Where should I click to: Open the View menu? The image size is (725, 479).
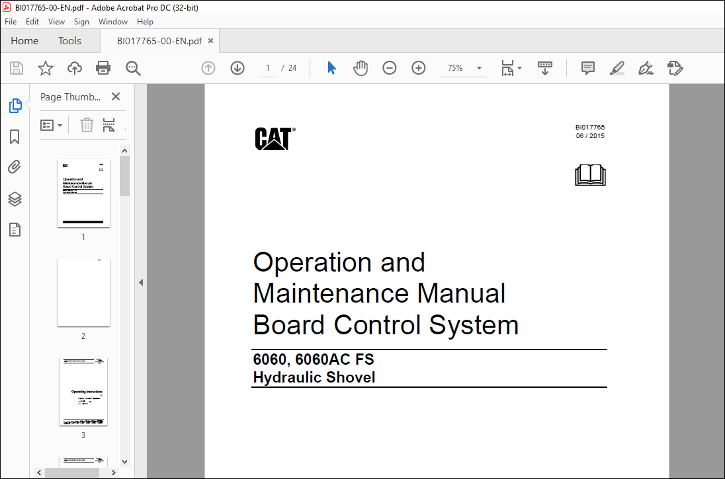click(x=56, y=22)
